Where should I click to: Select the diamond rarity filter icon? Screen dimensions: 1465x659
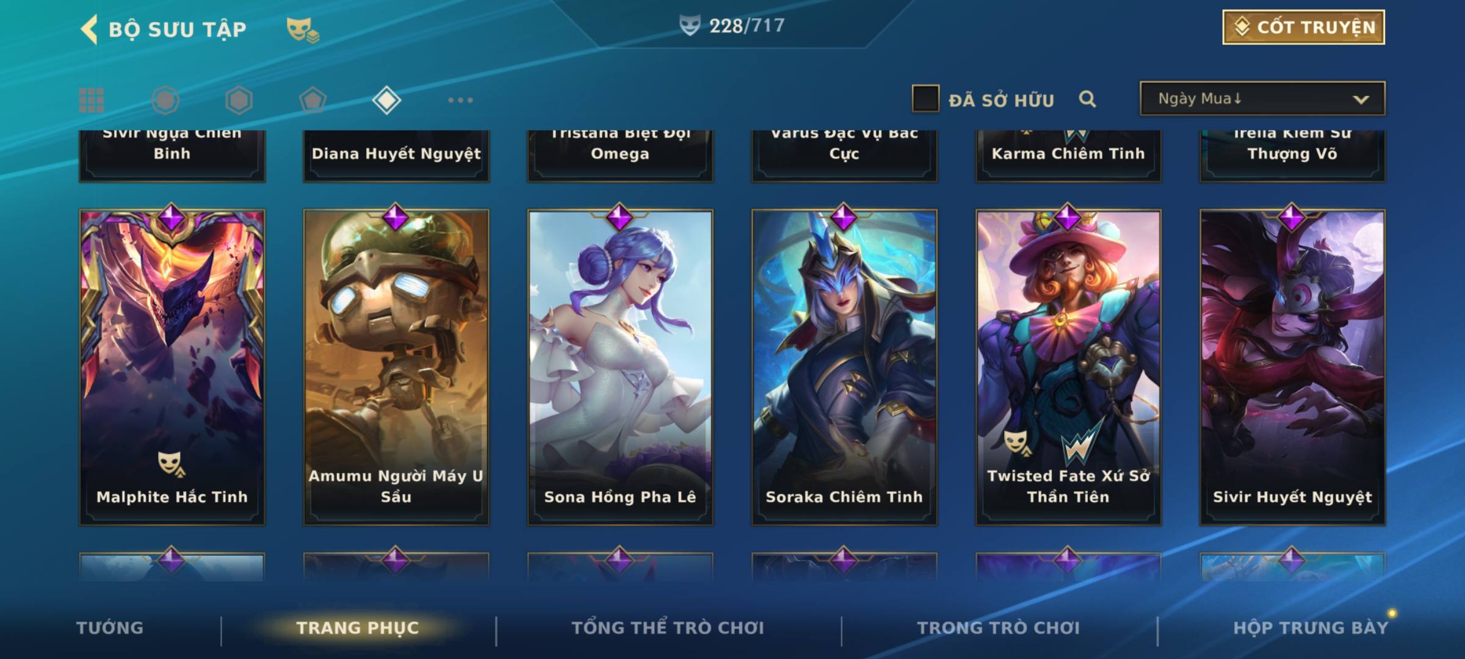click(386, 100)
